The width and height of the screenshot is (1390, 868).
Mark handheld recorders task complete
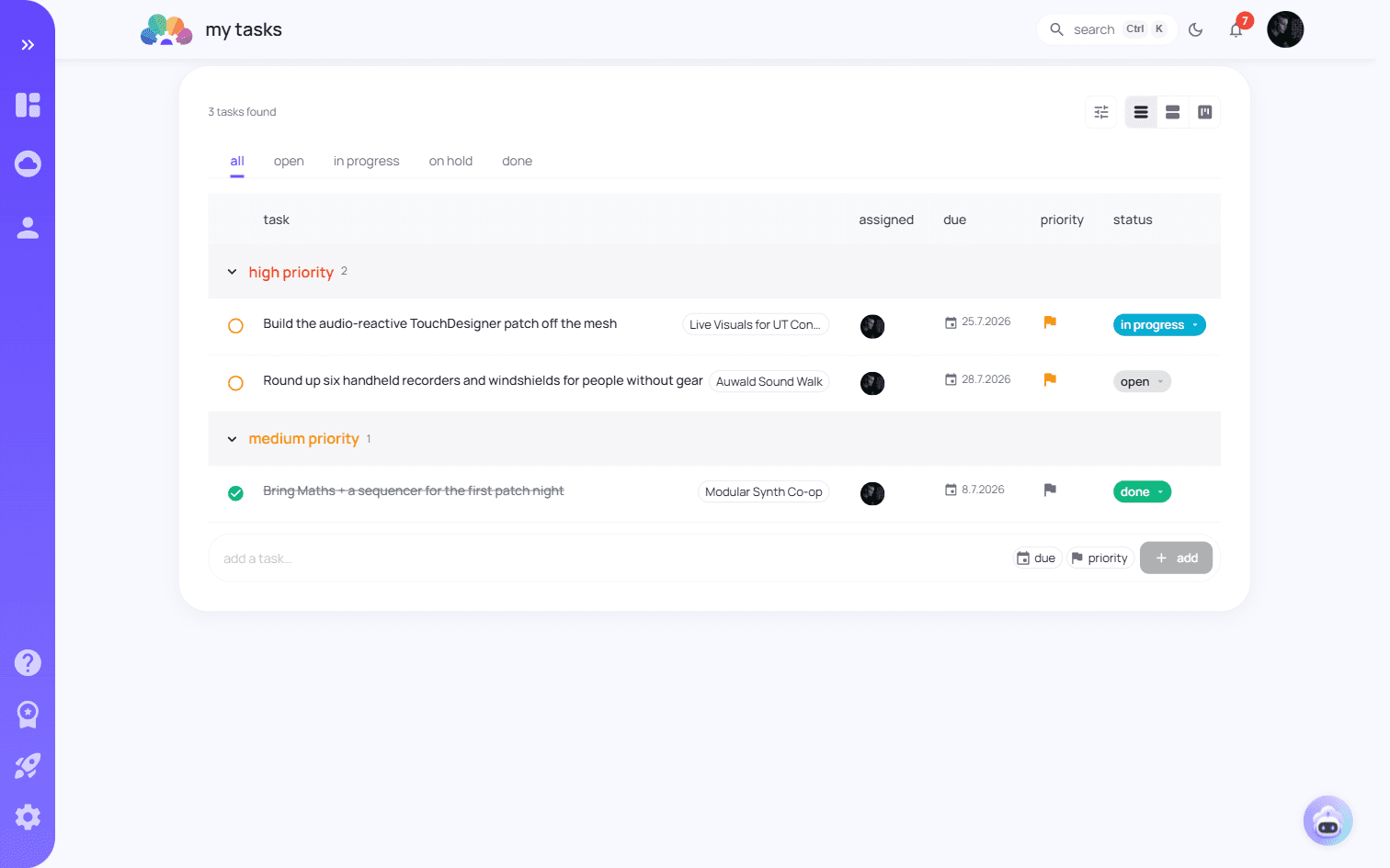[x=235, y=383]
